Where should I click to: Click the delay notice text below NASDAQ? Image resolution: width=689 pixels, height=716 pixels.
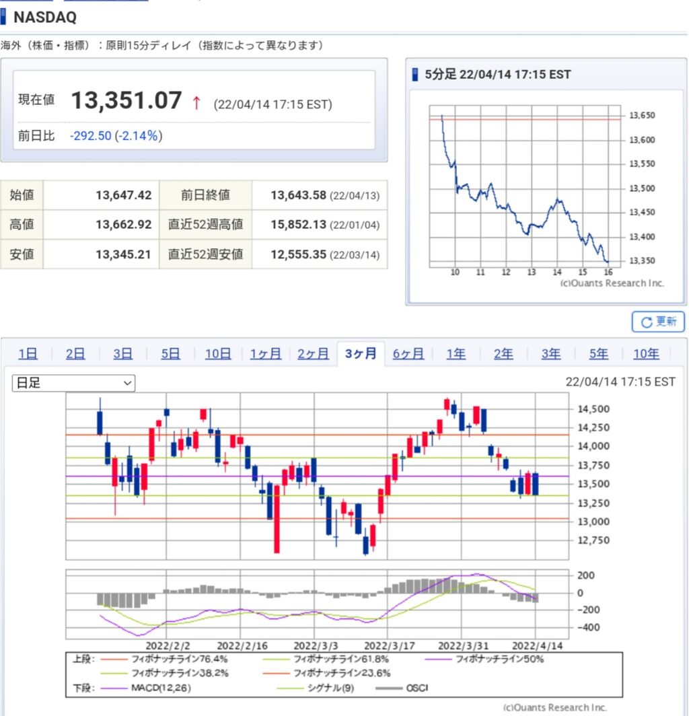point(161,45)
